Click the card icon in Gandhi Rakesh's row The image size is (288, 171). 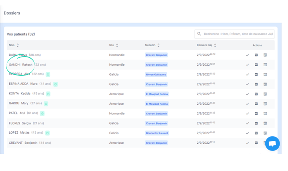pyautogui.click(x=256, y=65)
